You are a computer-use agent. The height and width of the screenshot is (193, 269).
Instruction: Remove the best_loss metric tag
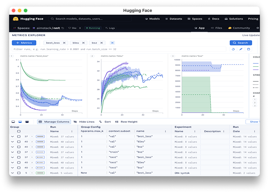pyautogui.click(x=64, y=43)
